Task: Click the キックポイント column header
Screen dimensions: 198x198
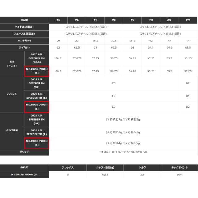Action: pyautogui.click(x=179, y=167)
